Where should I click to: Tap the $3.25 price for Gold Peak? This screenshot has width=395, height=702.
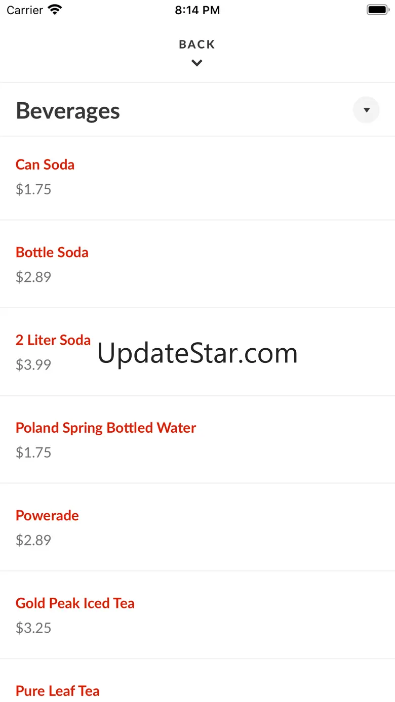[33, 628]
